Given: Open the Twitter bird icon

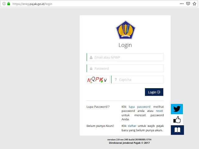Looking at the screenshot, I should (x=177, y=109).
